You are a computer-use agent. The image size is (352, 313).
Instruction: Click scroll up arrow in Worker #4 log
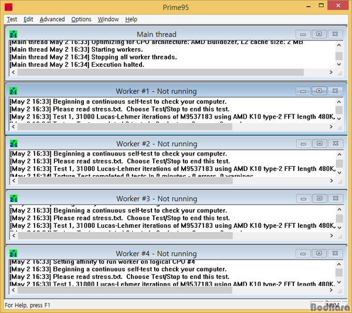tap(339, 264)
